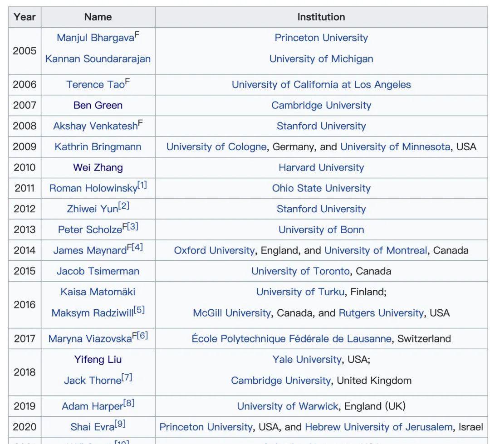Open the University of Montreal link
This screenshot has height=444, width=490.
pos(375,251)
